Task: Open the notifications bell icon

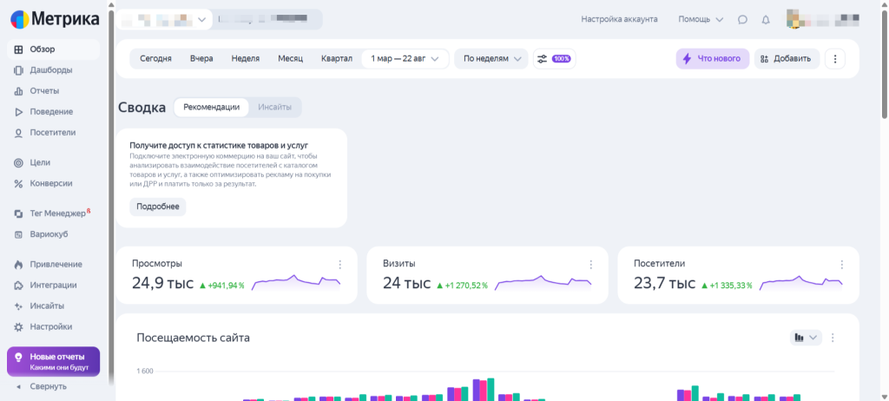Action: (766, 19)
